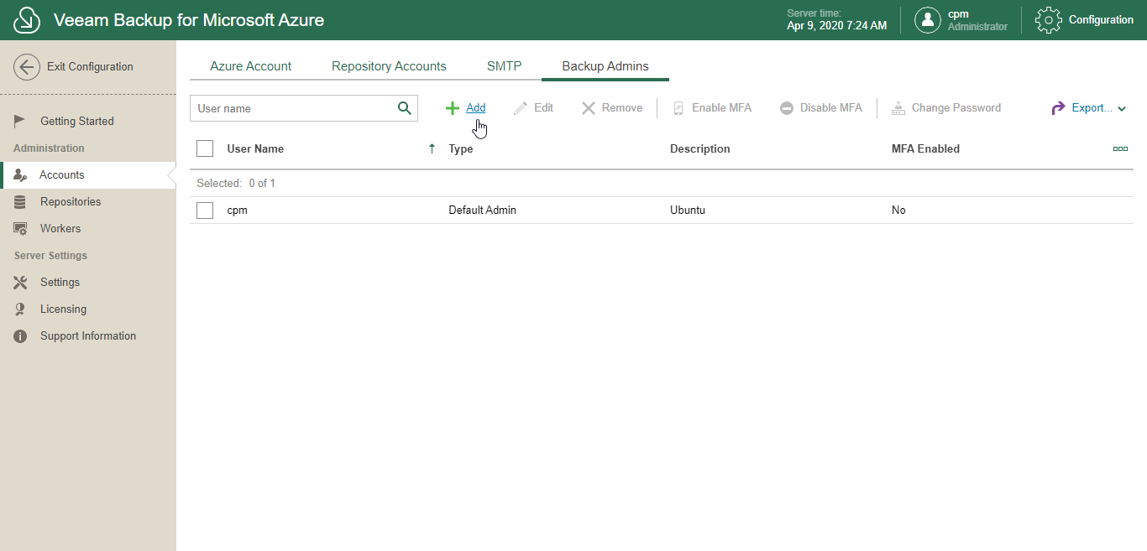Click the Configuration label in header
Screen dimensions: 1147x551
[1101, 19]
